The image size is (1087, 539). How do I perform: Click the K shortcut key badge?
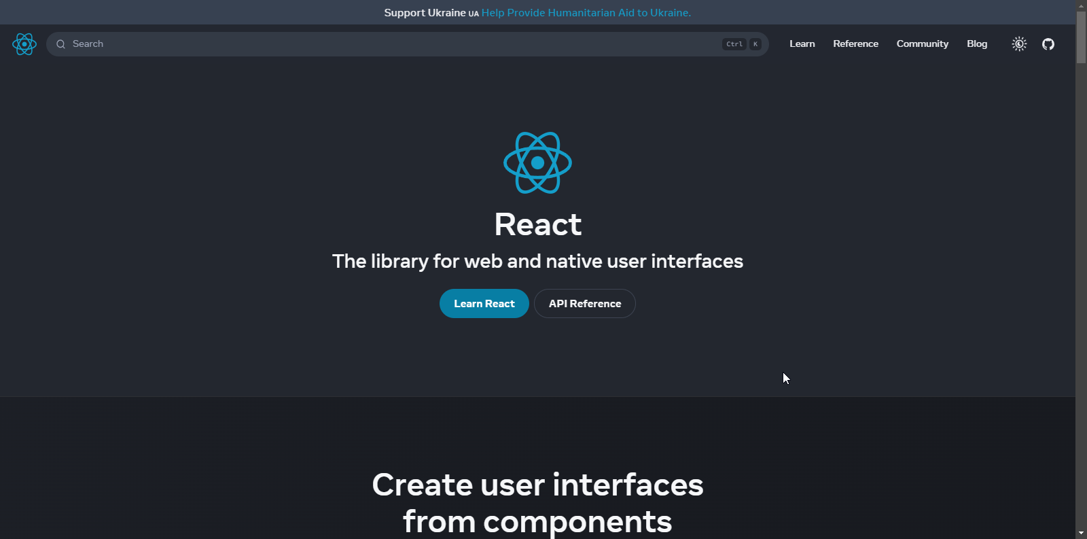point(755,44)
